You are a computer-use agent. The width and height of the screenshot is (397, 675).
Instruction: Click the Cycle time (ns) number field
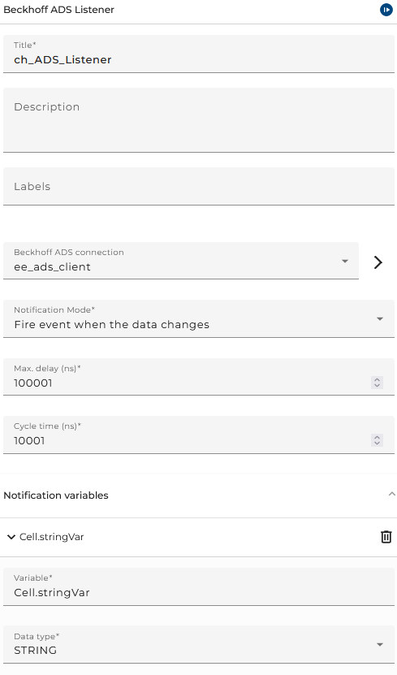pos(187,435)
